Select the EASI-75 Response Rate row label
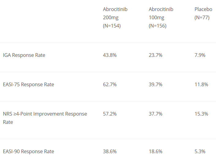 28,84
